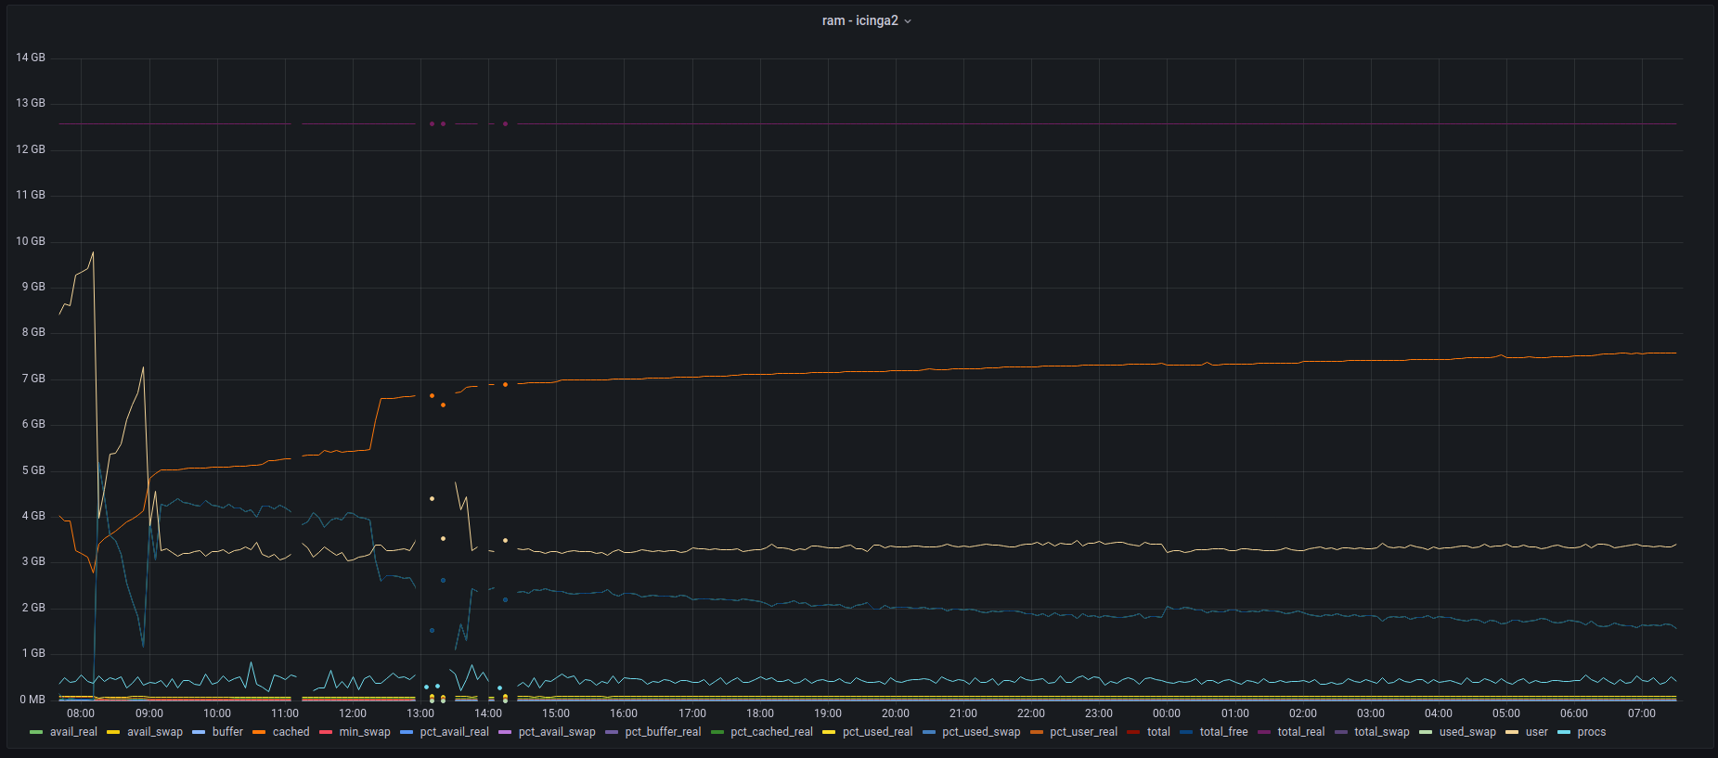
Task: Click the 11:00 time axis label
Action: tap(285, 713)
